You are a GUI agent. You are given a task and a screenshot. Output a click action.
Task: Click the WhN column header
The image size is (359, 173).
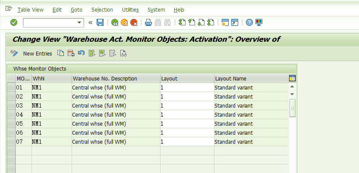51,78
